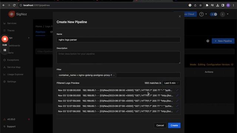Reload the page with the refresh icon
The image size is (237, 133).
tap(14, 5)
